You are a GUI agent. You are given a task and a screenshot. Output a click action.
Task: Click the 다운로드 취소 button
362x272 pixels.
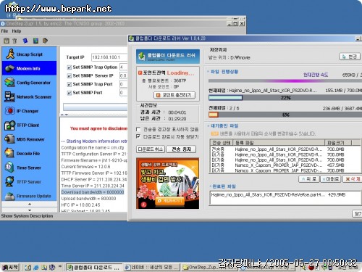151,149
